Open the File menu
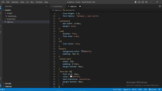Viewport: 162px width, 91px height. click(x=3, y=2)
